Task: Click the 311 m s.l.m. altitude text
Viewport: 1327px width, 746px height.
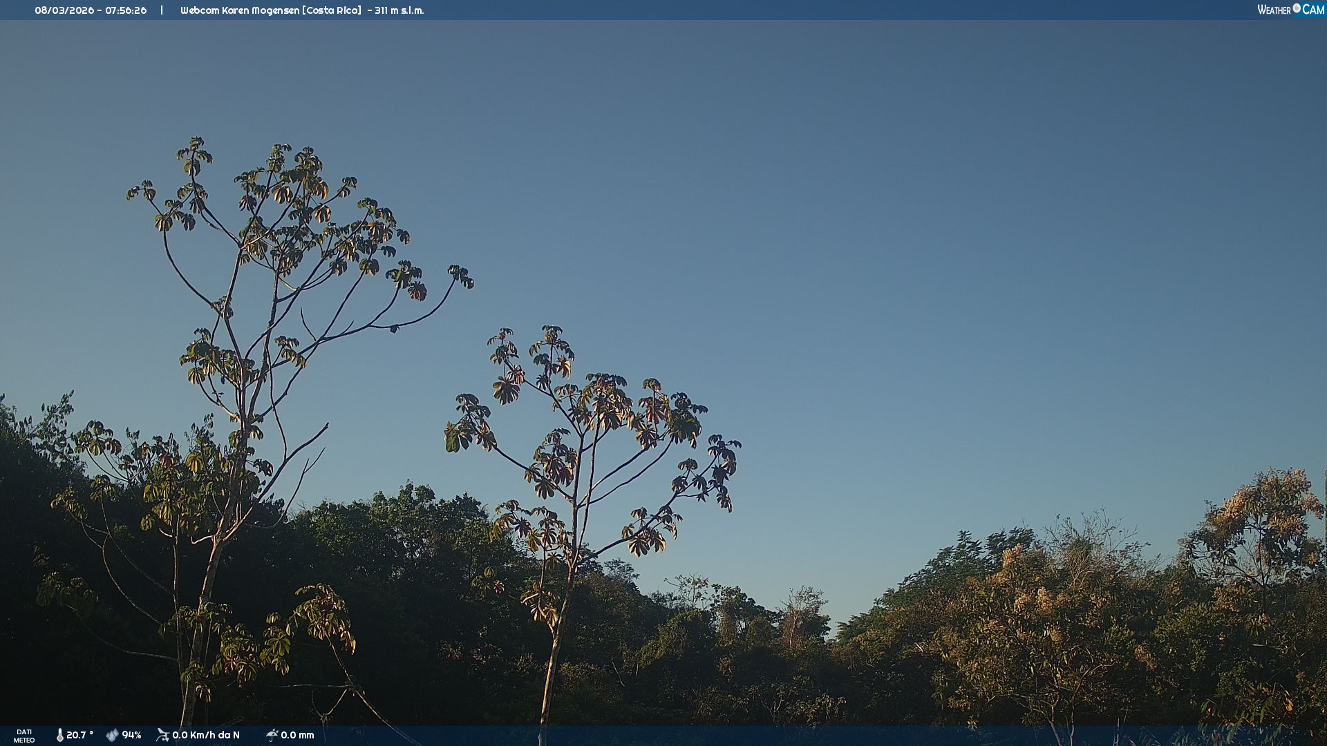Action: 399,10
